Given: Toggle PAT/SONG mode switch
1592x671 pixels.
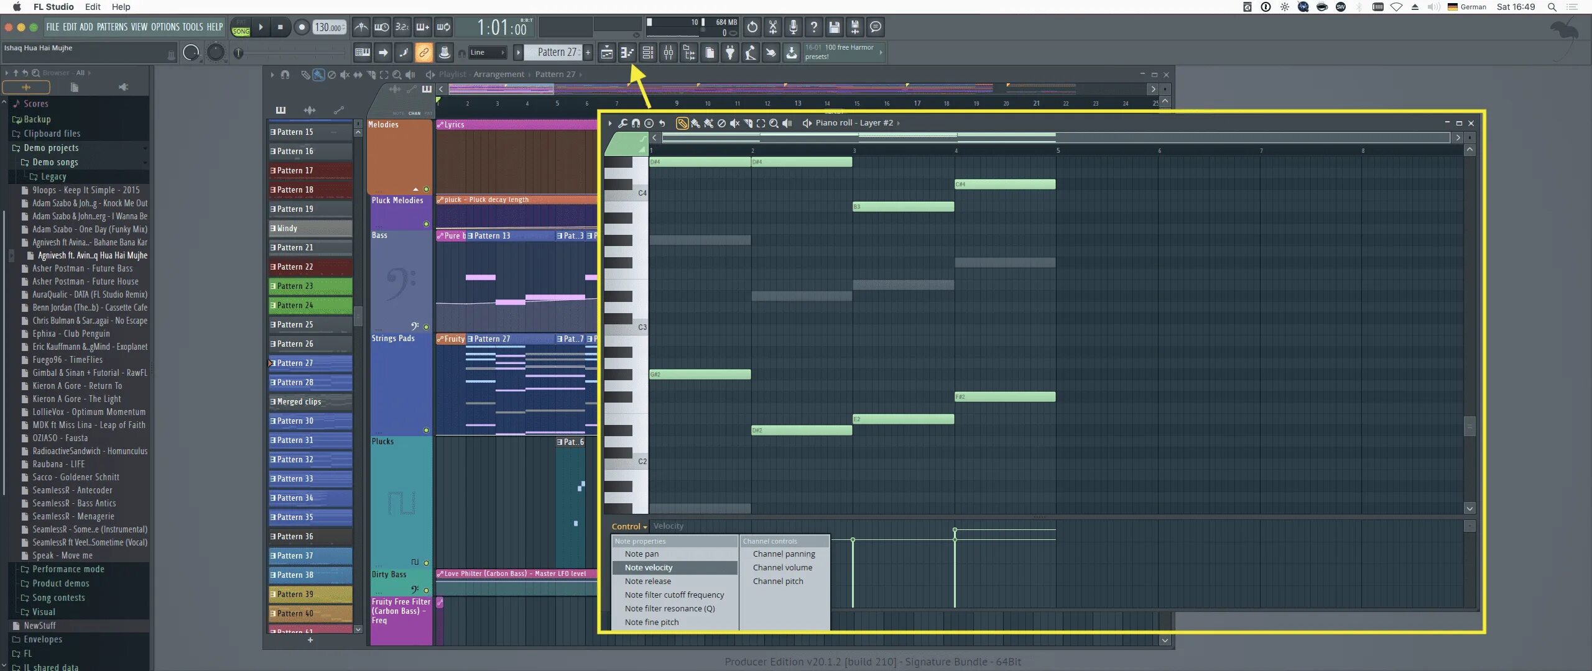Looking at the screenshot, I should 241,27.
